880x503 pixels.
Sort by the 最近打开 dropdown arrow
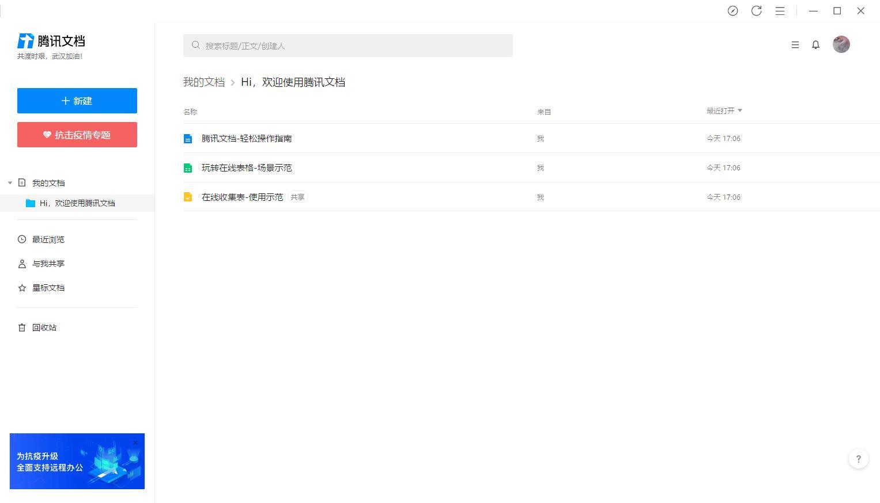pyautogui.click(x=740, y=110)
